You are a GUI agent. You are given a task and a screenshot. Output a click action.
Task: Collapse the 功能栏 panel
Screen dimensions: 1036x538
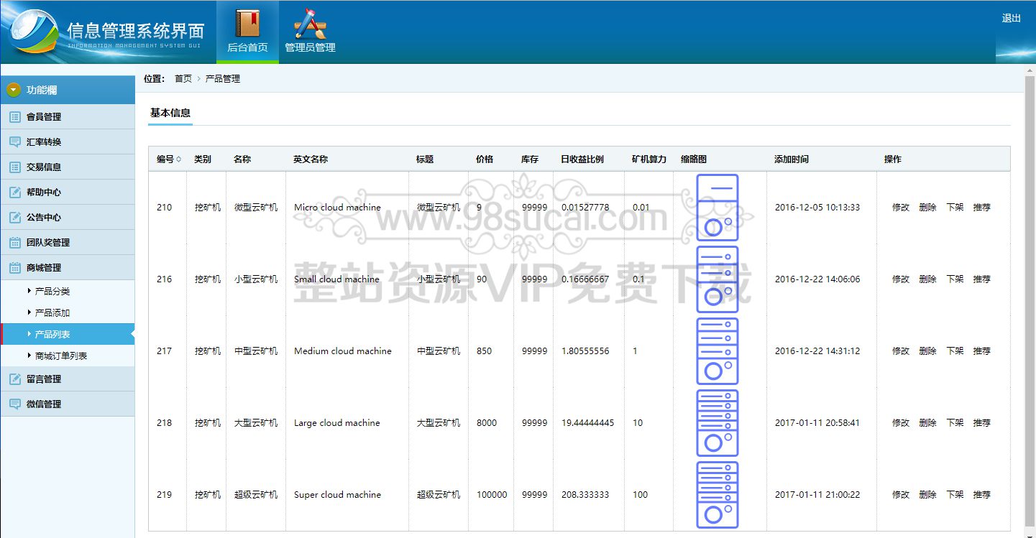pos(13,89)
